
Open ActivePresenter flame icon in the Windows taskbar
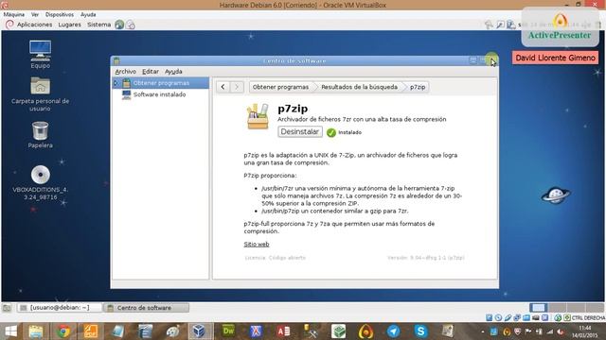point(365,331)
